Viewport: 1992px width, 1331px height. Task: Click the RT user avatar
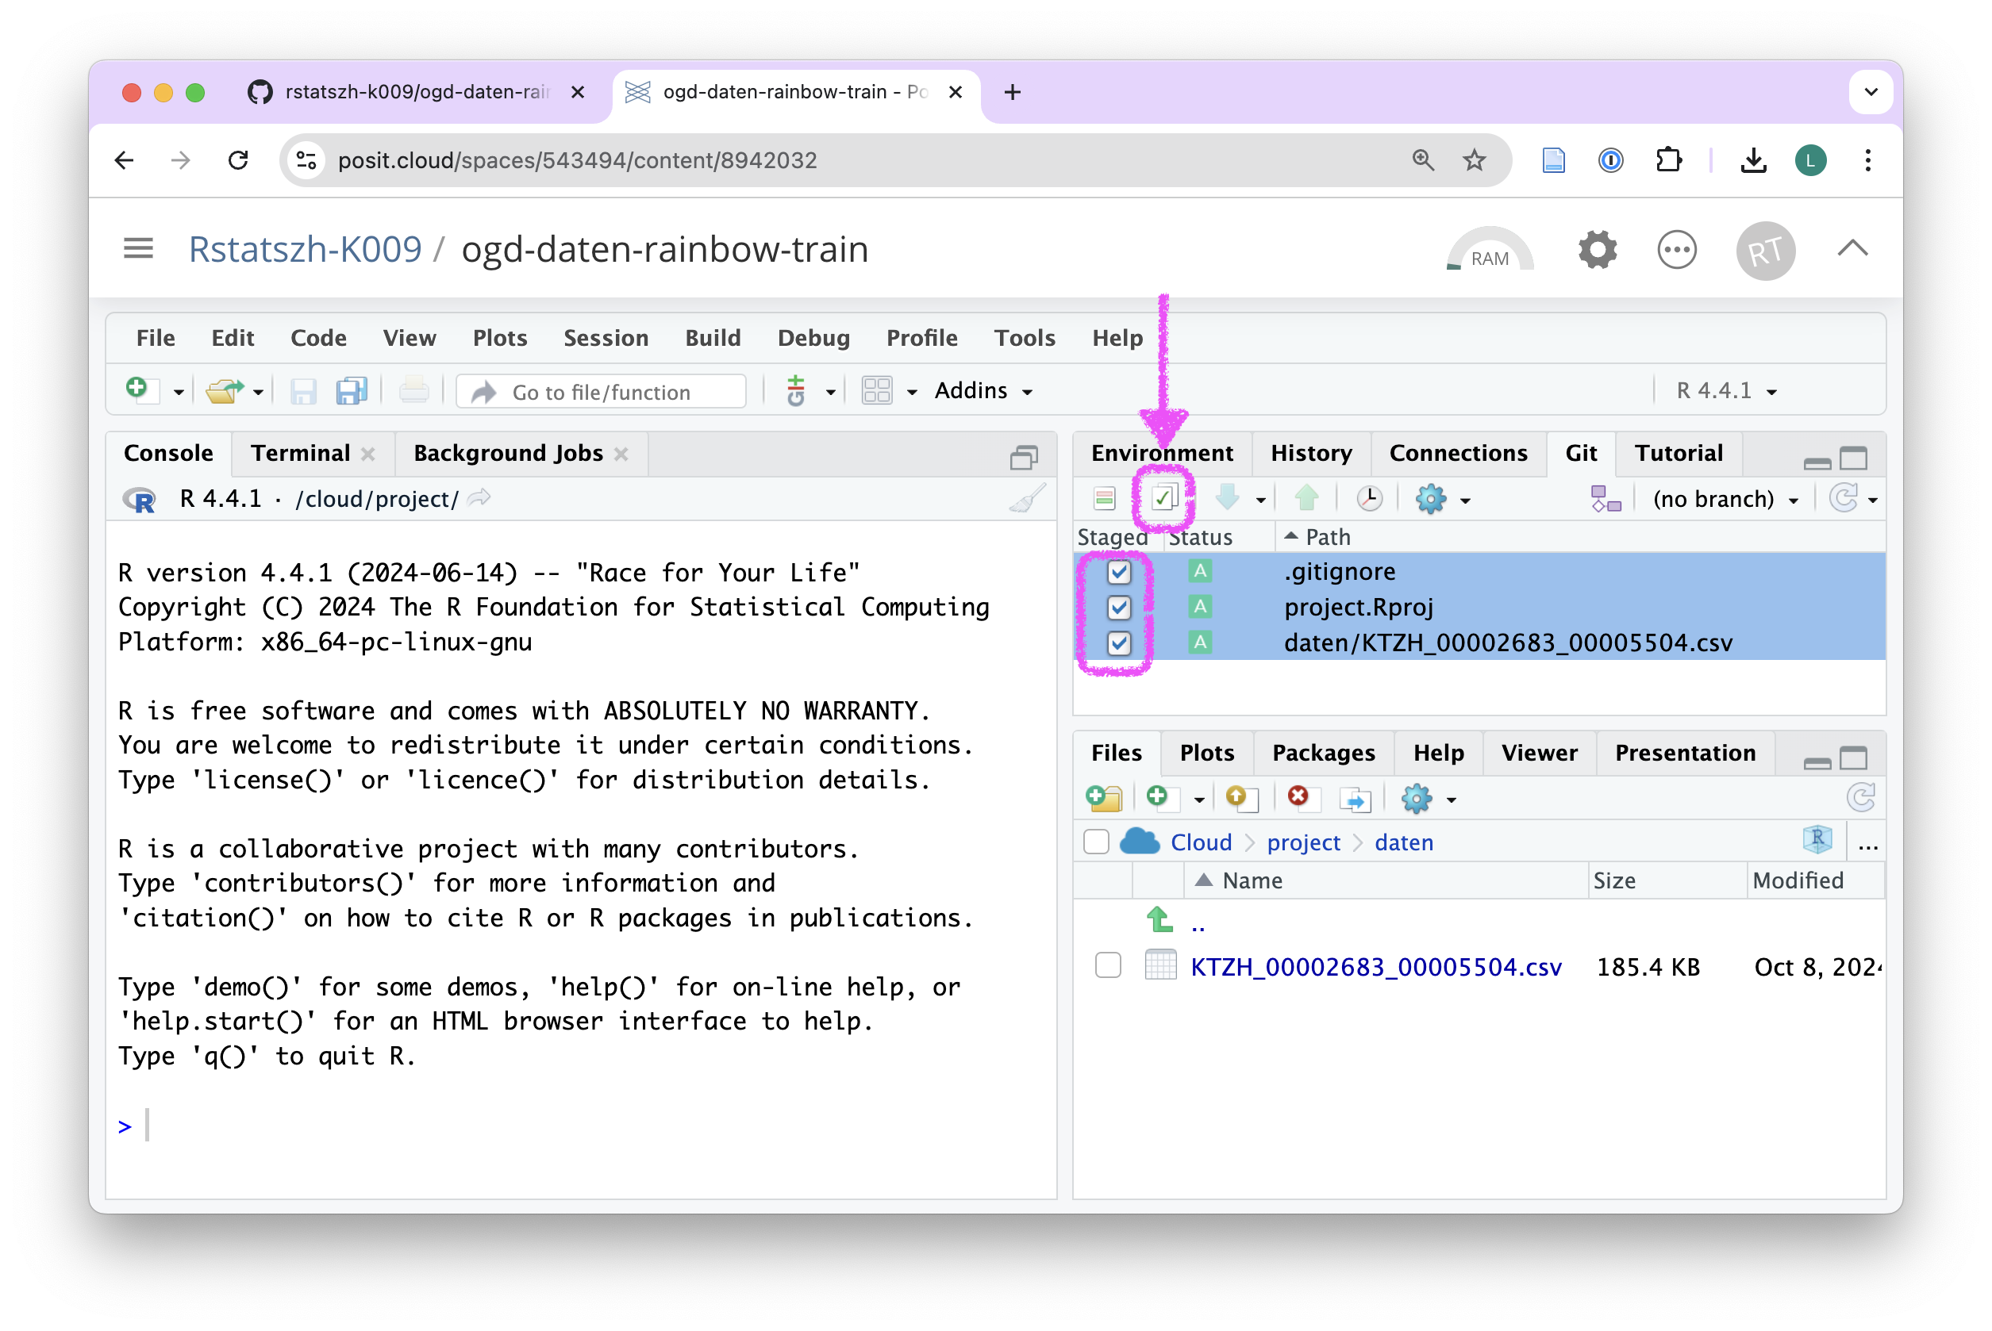coord(1764,250)
